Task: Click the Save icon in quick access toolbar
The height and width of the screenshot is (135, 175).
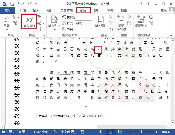Action: pyautogui.click(x=12, y=4)
